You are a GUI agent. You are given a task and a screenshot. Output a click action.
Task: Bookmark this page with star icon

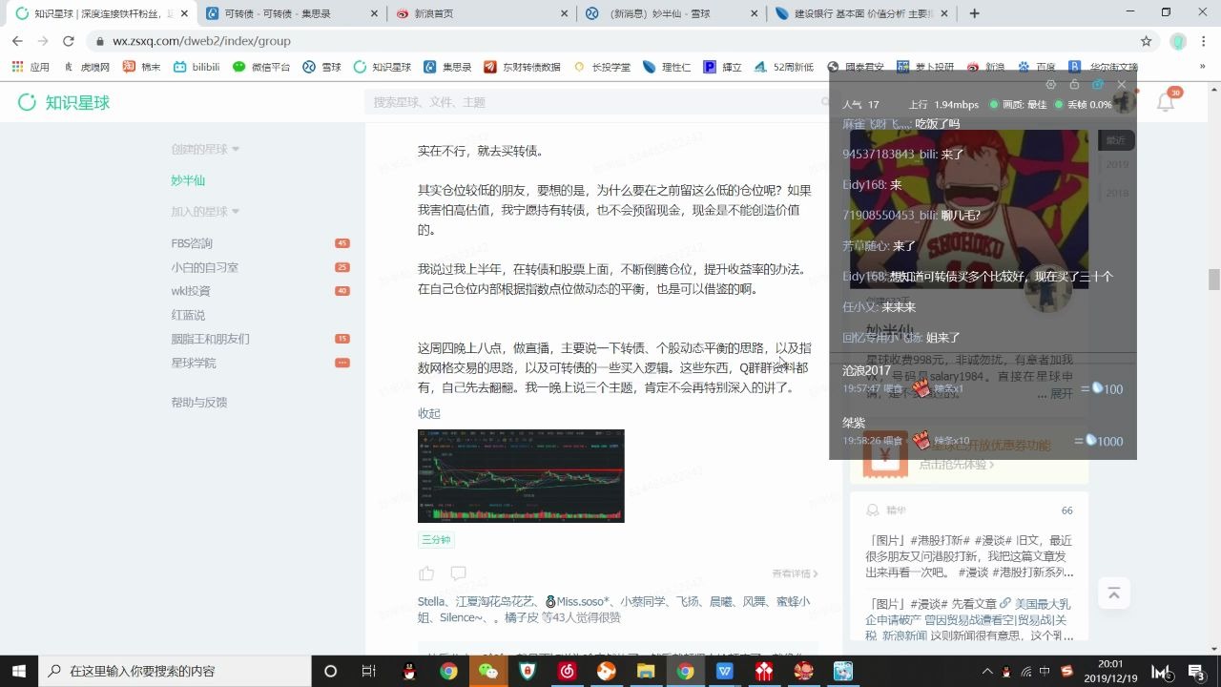(x=1147, y=41)
